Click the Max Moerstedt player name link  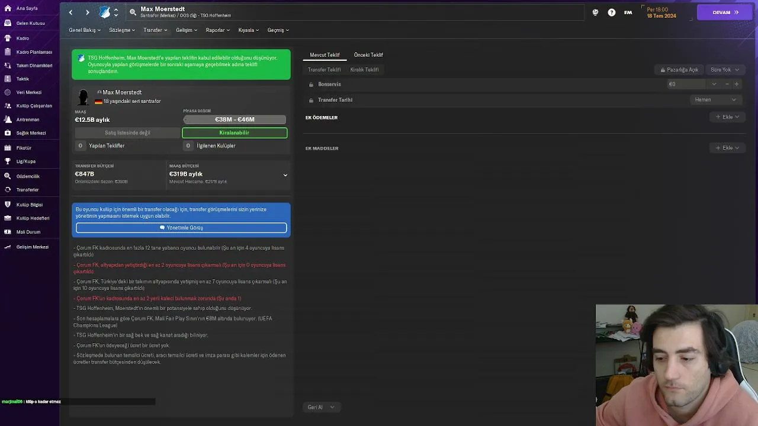[122, 92]
